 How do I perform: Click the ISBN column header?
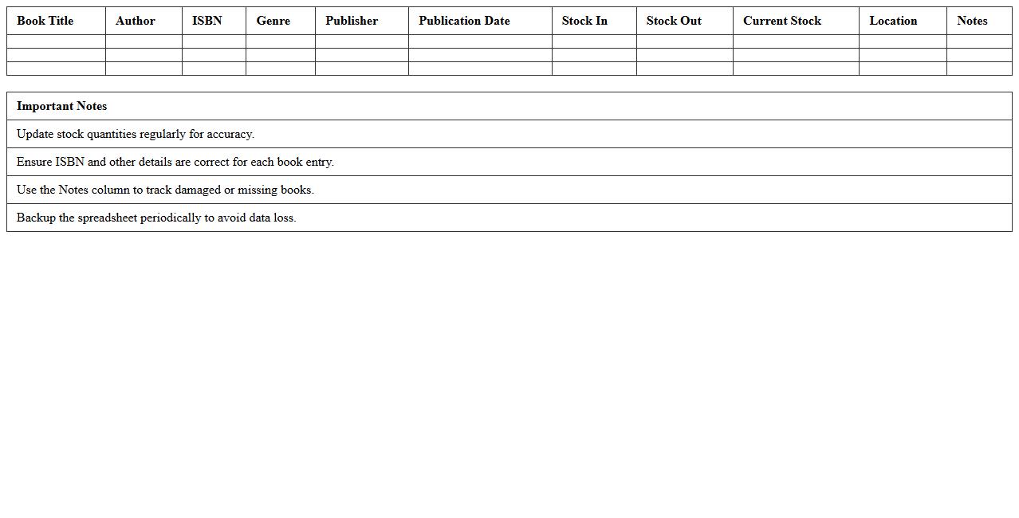[x=207, y=21]
